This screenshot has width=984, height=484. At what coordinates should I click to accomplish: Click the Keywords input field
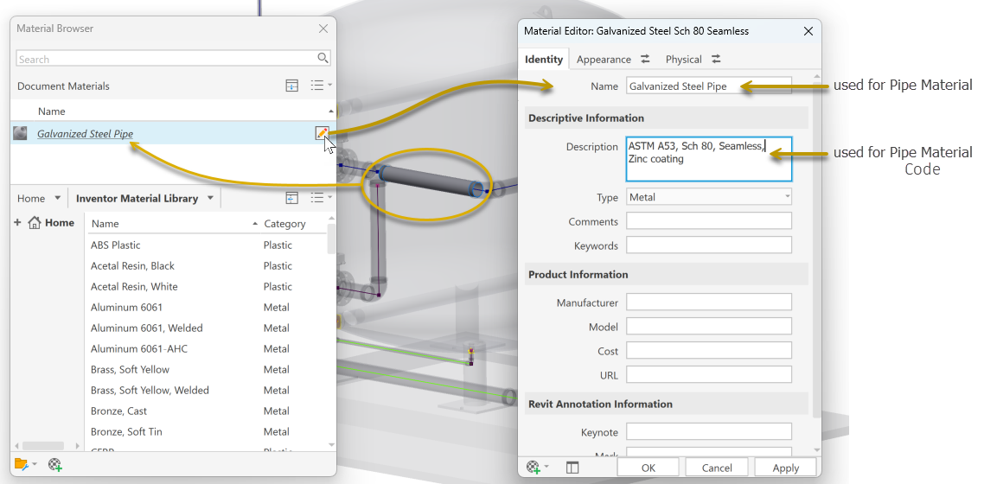click(x=708, y=245)
